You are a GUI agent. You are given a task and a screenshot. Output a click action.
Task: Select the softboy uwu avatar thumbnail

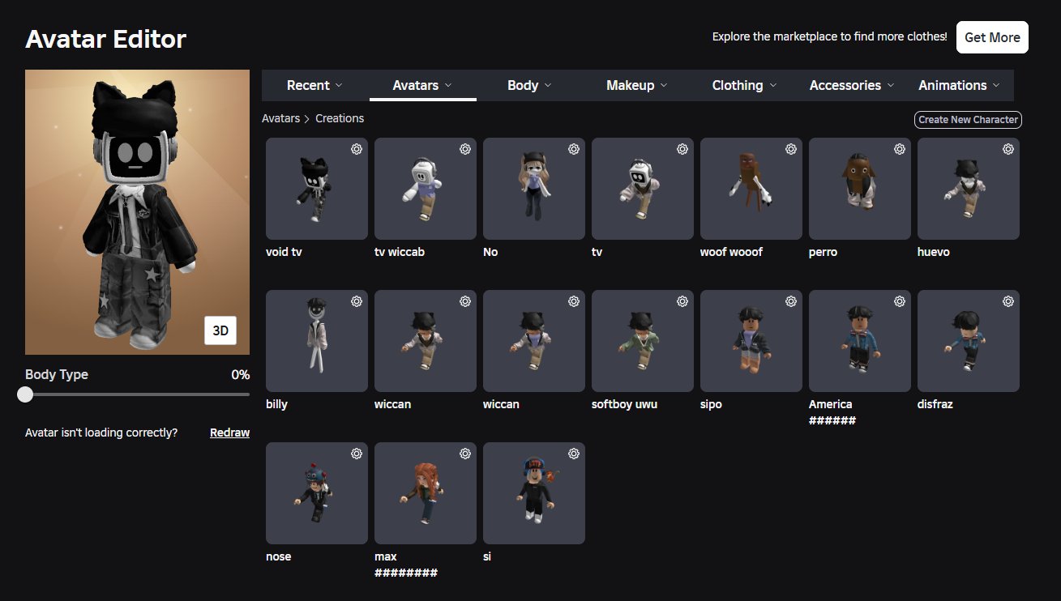click(643, 341)
